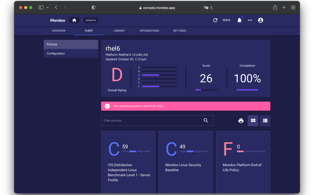Click the Overall Rating D grade
This screenshot has width=314, height=195.
[117, 75]
